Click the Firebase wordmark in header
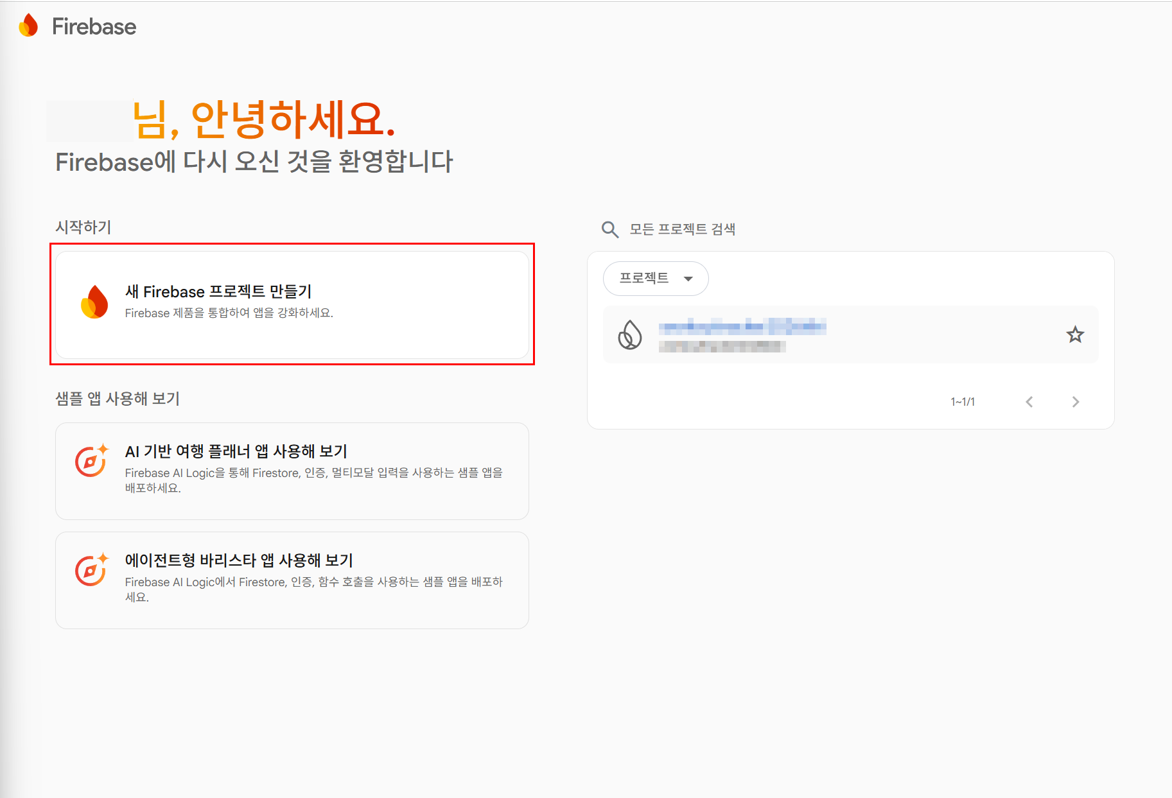The width and height of the screenshot is (1172, 798). coord(94,26)
